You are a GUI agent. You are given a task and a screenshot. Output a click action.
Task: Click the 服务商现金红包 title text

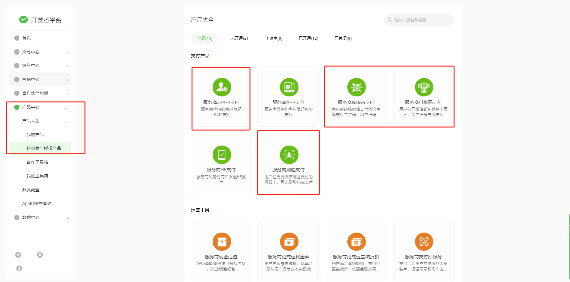221,257
